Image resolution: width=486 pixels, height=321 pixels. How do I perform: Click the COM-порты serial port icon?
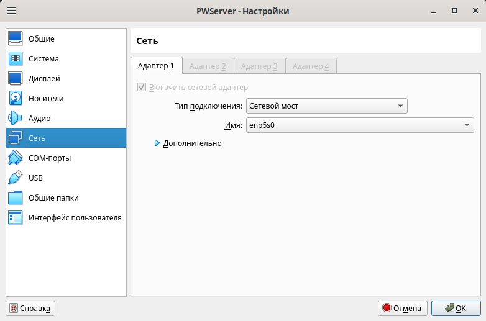[16, 158]
